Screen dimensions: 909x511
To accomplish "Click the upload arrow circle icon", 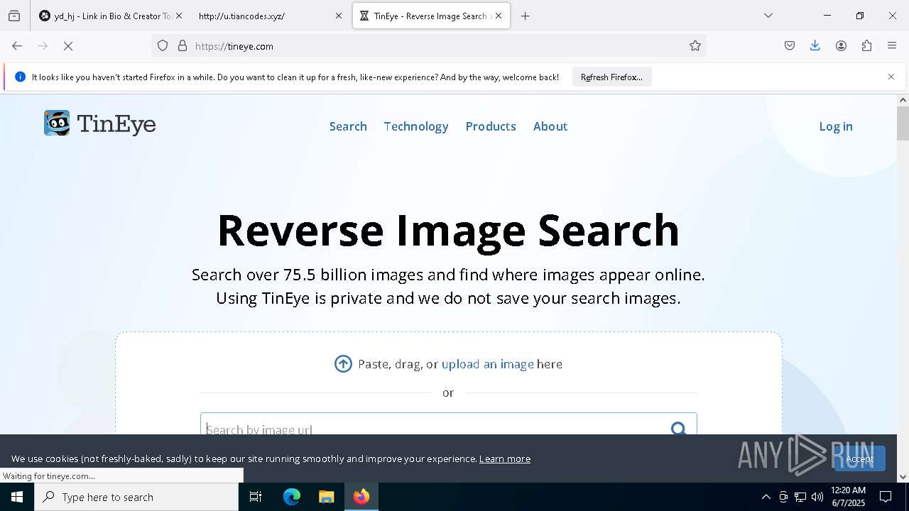I will [343, 364].
